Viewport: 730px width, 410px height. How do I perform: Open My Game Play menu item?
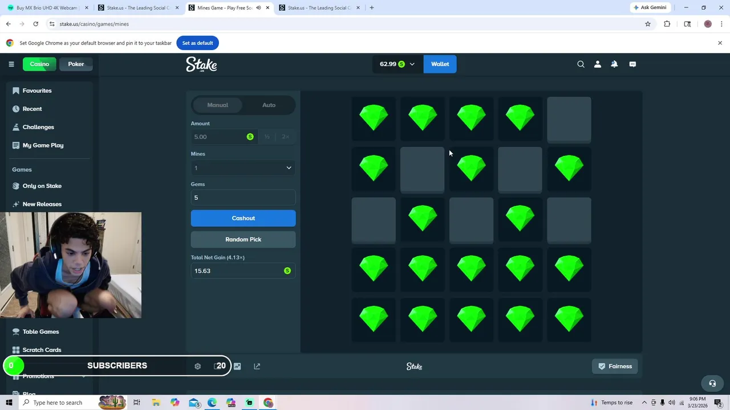[43, 145]
